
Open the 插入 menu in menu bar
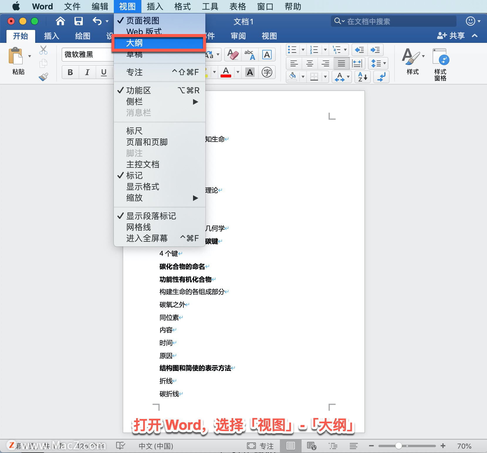155,6
